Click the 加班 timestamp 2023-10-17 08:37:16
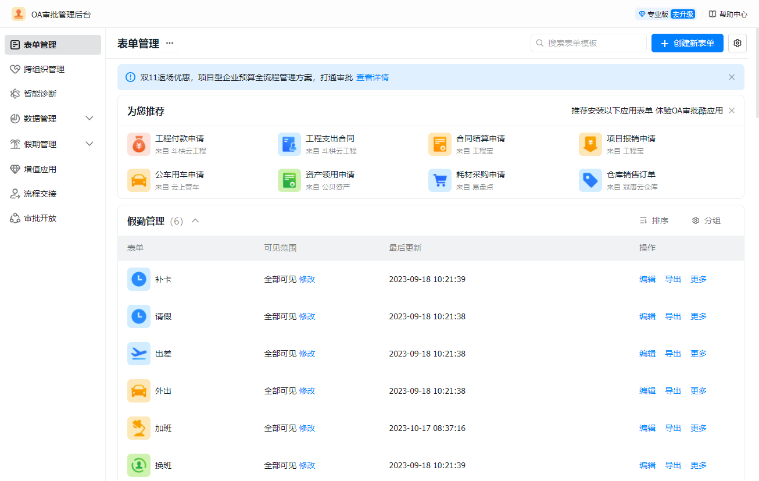Screen dimensions: 759x481 427,428
